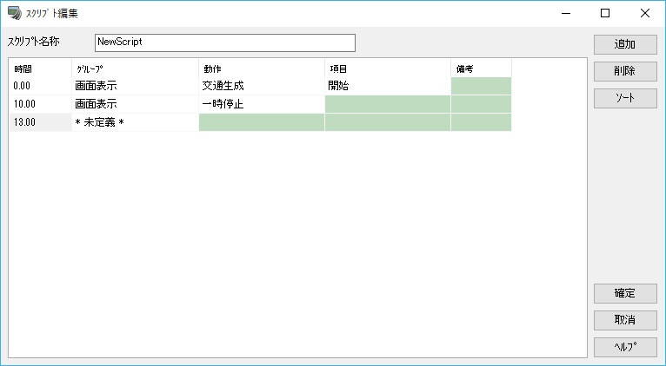Open help with ヘルプ button

[625, 347]
